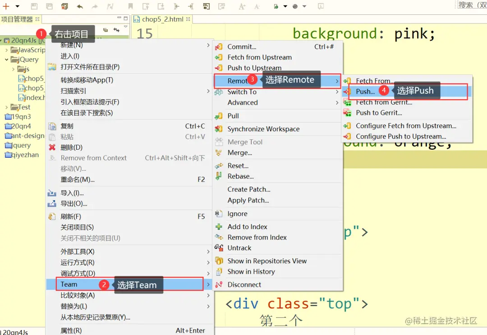The height and width of the screenshot is (335, 487).
Task: Choose Merge... menu item
Action: [277, 153]
